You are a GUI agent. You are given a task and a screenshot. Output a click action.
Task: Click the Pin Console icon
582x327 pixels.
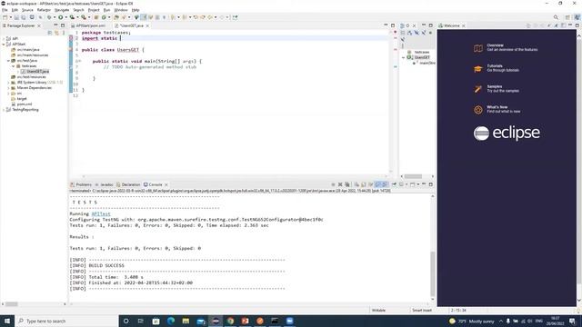[x=394, y=184]
